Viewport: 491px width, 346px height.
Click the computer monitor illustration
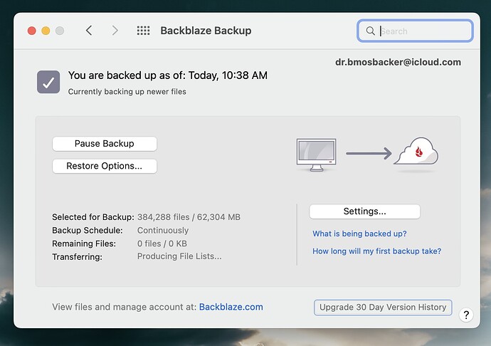(316, 154)
